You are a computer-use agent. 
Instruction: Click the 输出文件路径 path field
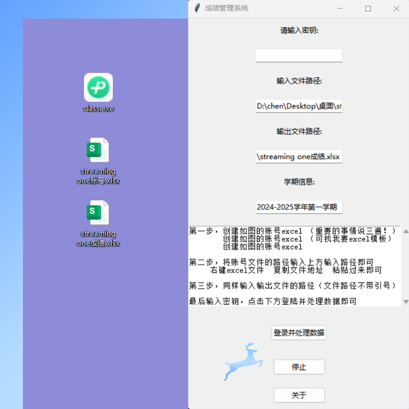point(299,157)
